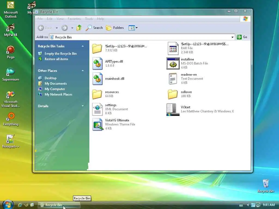Collapse the Recycle Bin Tasks section
The image size is (279, 209).
tap(83, 46)
